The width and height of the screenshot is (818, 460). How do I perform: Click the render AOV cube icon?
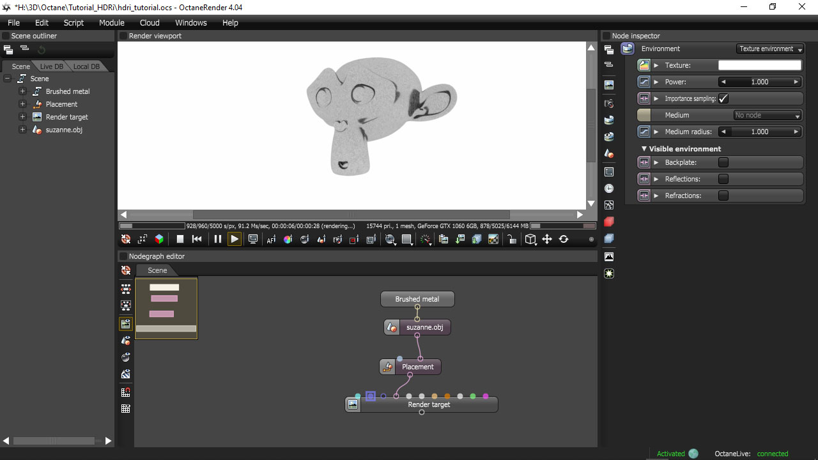(x=159, y=239)
